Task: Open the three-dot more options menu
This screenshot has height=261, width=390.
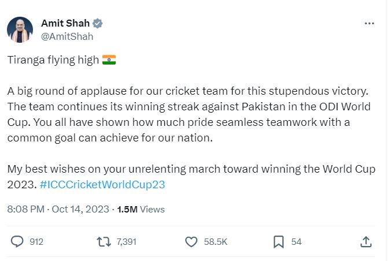Action: pos(369,24)
